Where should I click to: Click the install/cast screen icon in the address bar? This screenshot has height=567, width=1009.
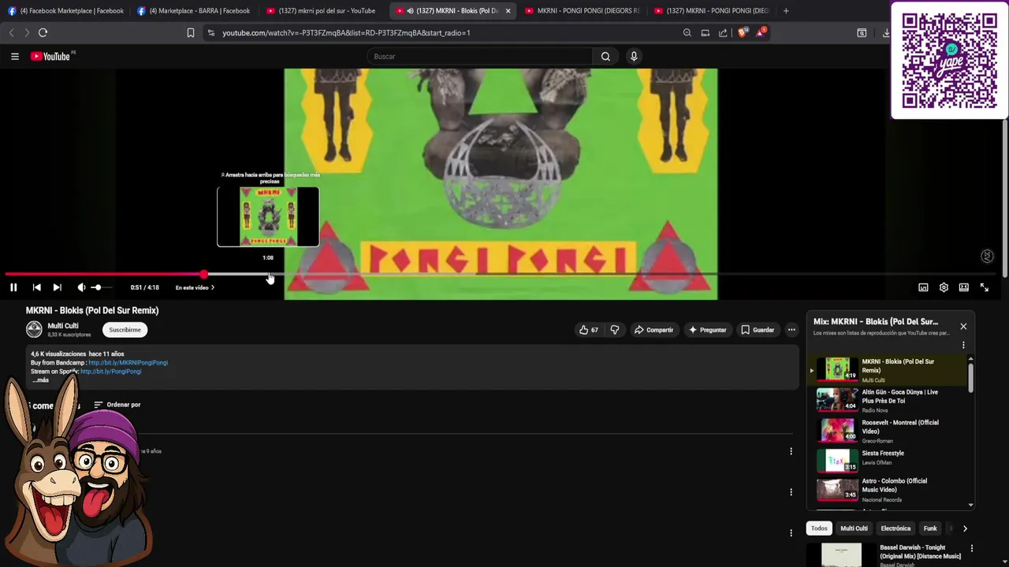[705, 32]
